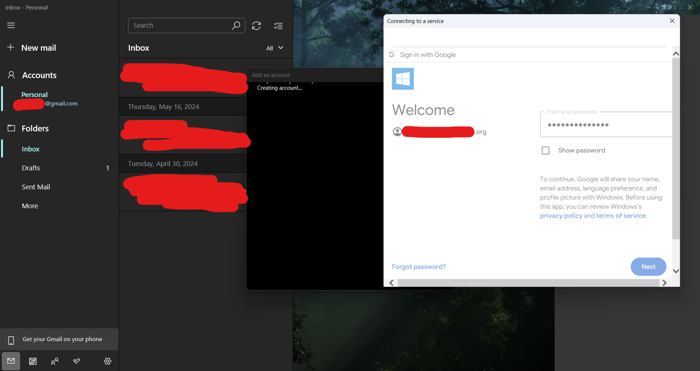The width and height of the screenshot is (700, 371).
Task: Click Tuesday, April 30, 2024 date header
Action: point(163,163)
